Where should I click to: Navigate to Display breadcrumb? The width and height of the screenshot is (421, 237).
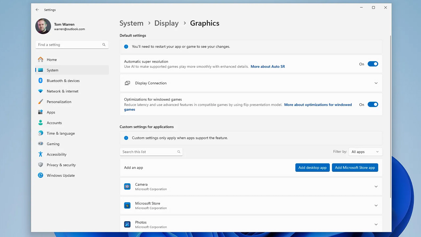166,23
